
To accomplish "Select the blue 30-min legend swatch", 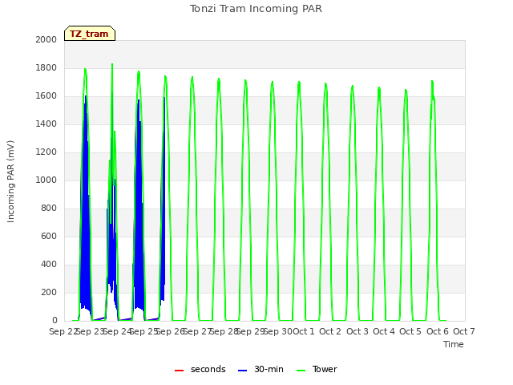I will click(242, 371).
